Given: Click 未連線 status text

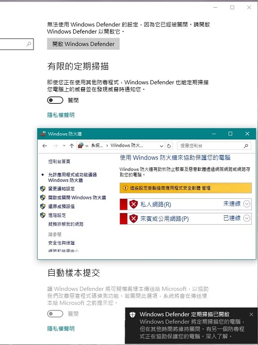Looking at the screenshot, I should click(232, 204).
